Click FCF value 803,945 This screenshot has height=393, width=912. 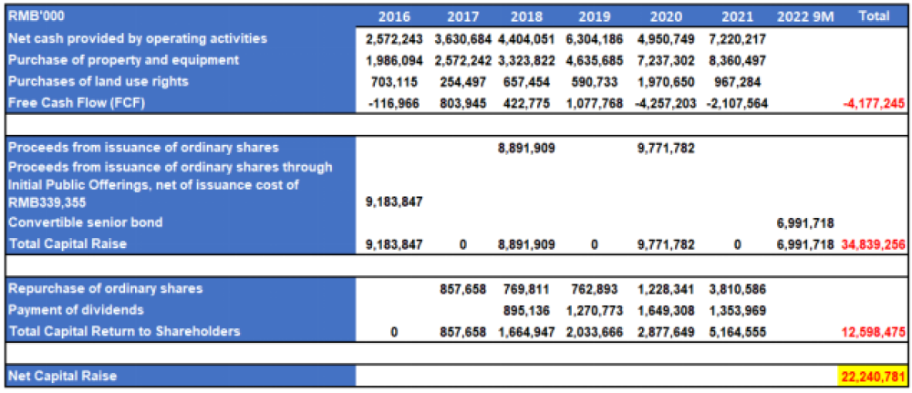pos(463,103)
